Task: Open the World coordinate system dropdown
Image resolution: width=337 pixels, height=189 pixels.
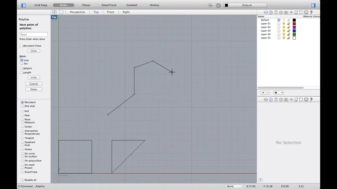Action: point(235,186)
